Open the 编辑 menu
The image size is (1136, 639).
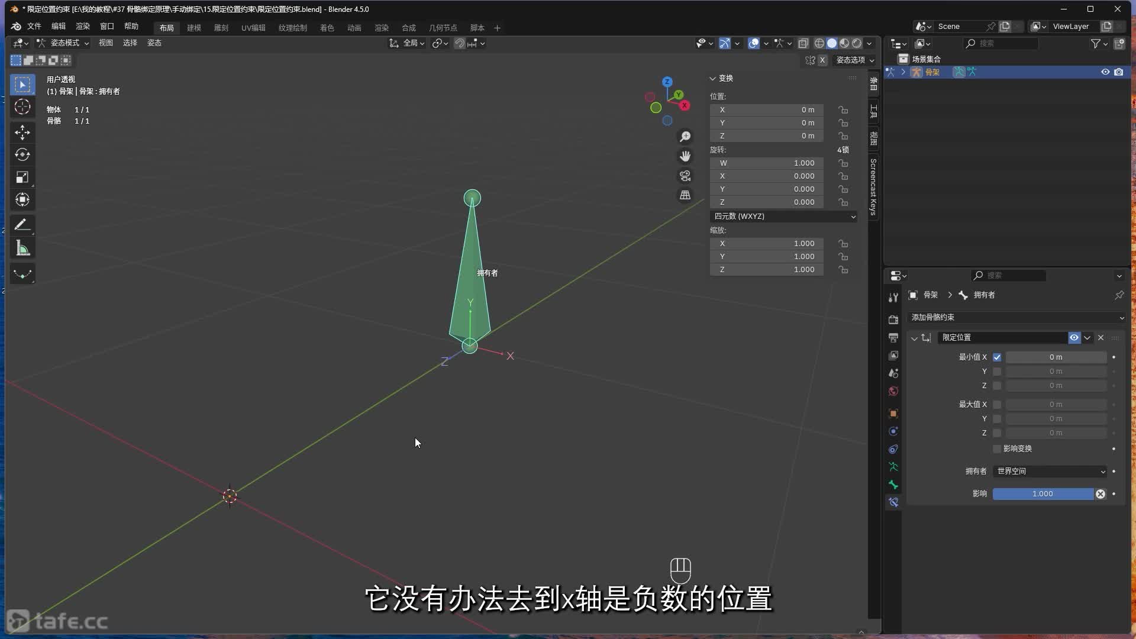click(59, 27)
